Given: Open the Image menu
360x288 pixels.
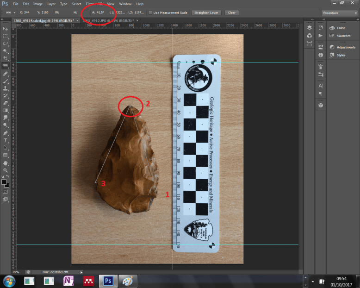Looking at the screenshot, I should 38,4.
